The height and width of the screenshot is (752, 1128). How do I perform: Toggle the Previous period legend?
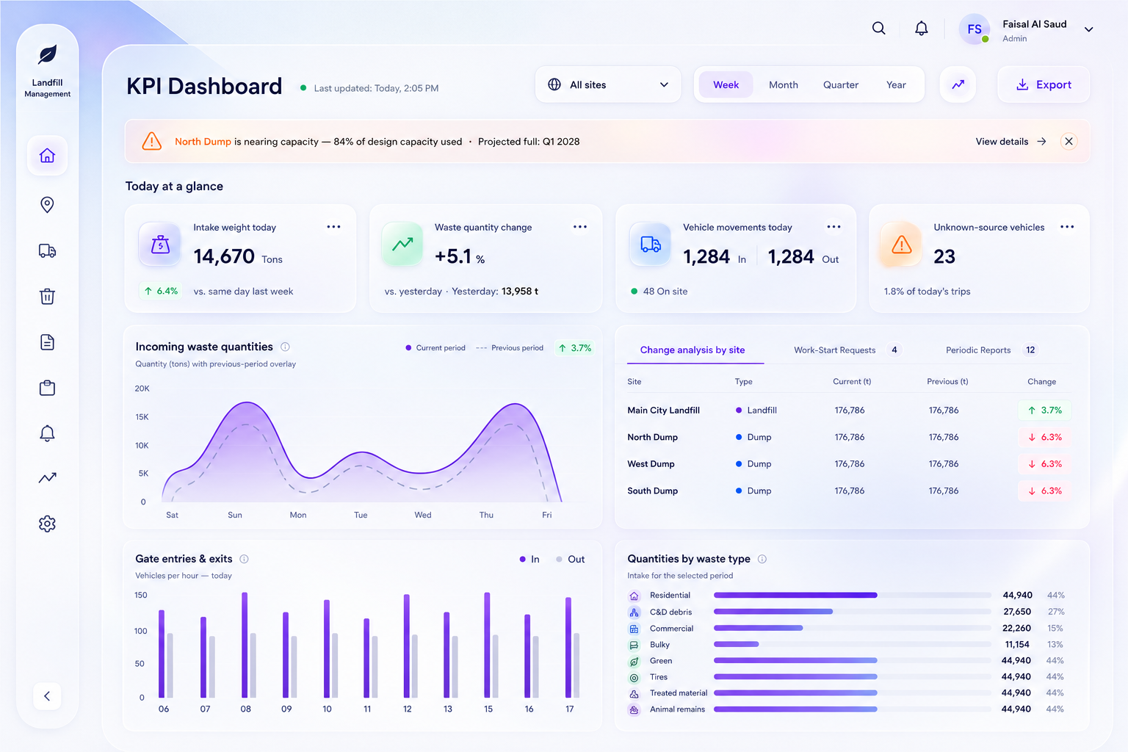coord(510,348)
